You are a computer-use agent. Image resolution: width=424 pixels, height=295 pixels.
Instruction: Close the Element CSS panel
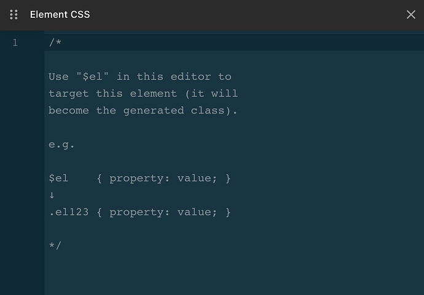coord(410,15)
